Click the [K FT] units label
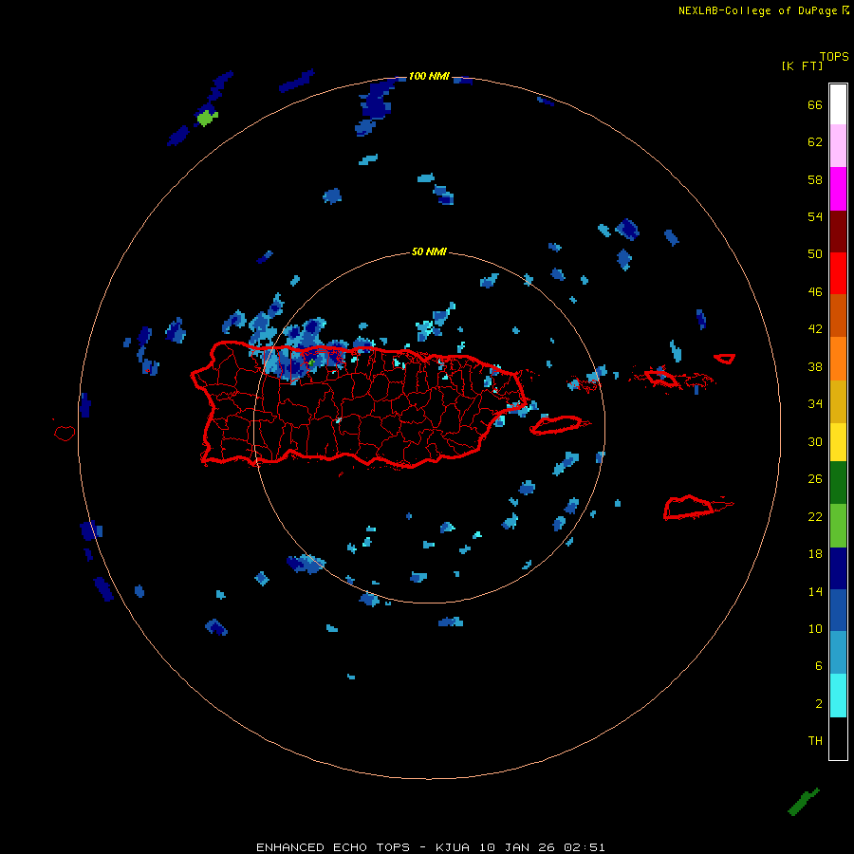Viewport: 854px width, 854px height. tap(802, 65)
